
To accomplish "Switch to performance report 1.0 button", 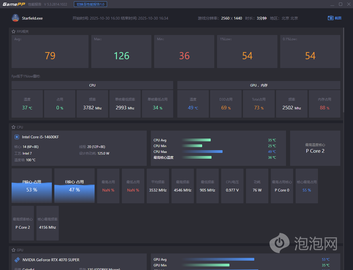I will coord(90,4).
